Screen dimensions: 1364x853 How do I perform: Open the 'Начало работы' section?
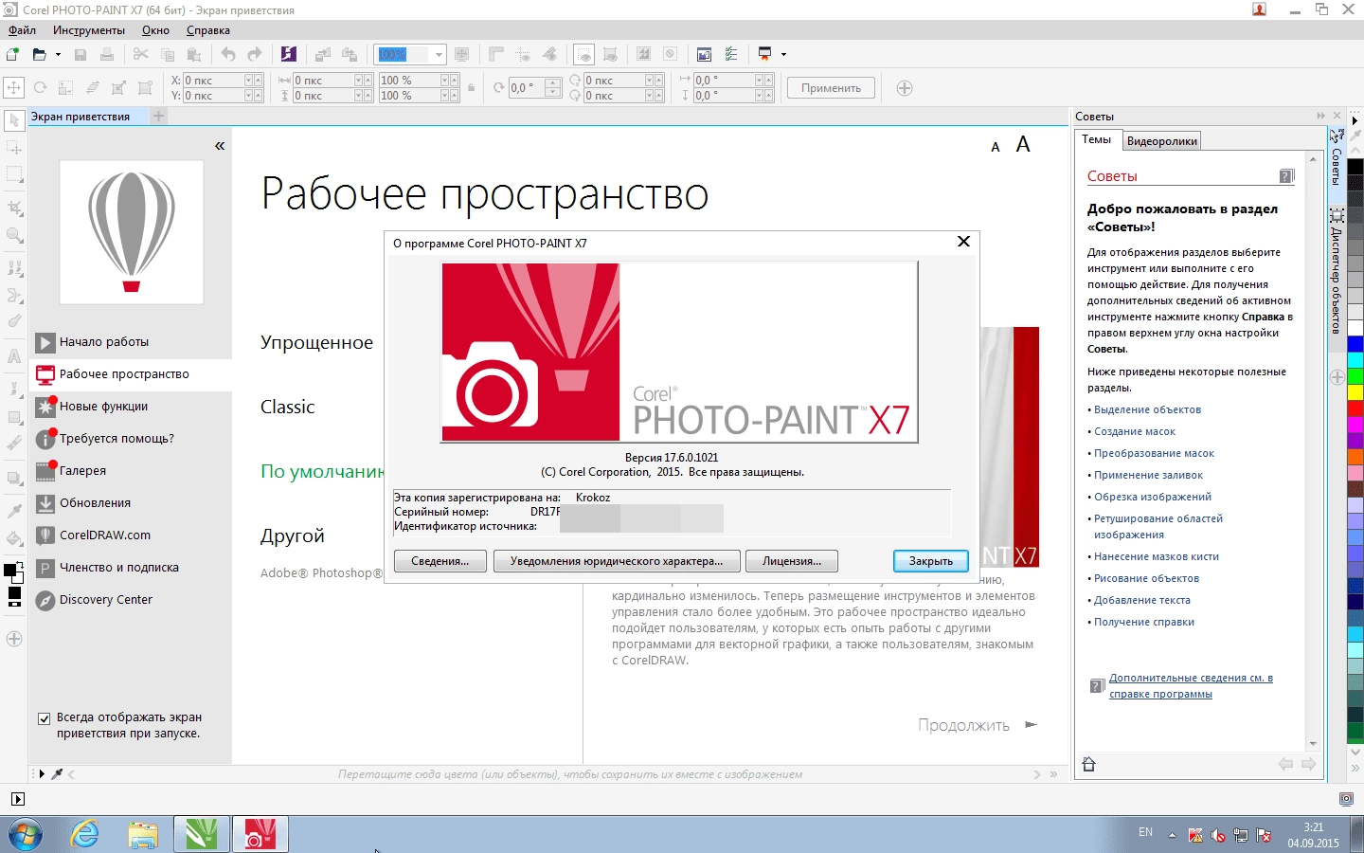click(103, 342)
